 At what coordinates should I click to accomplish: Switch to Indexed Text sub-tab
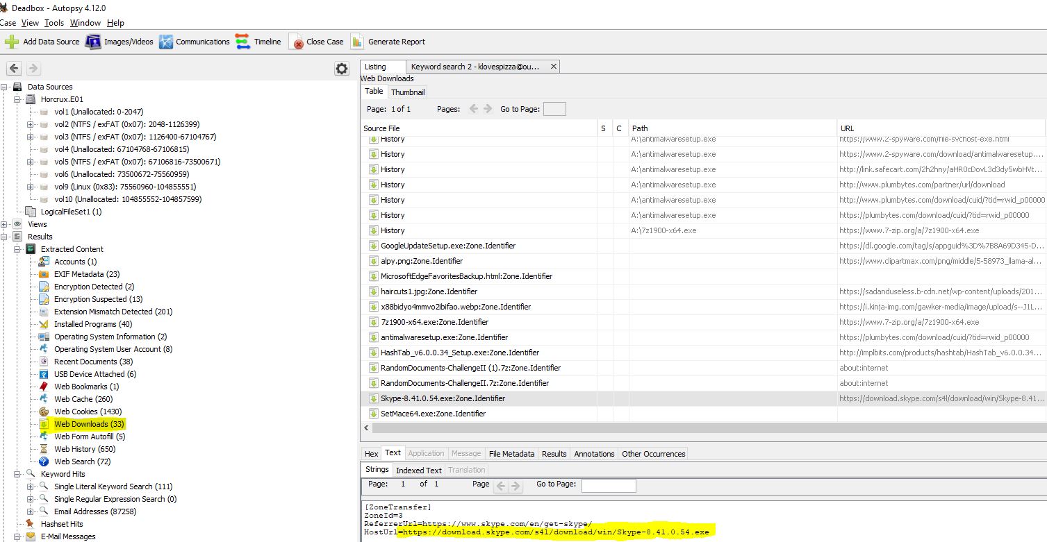coord(419,470)
